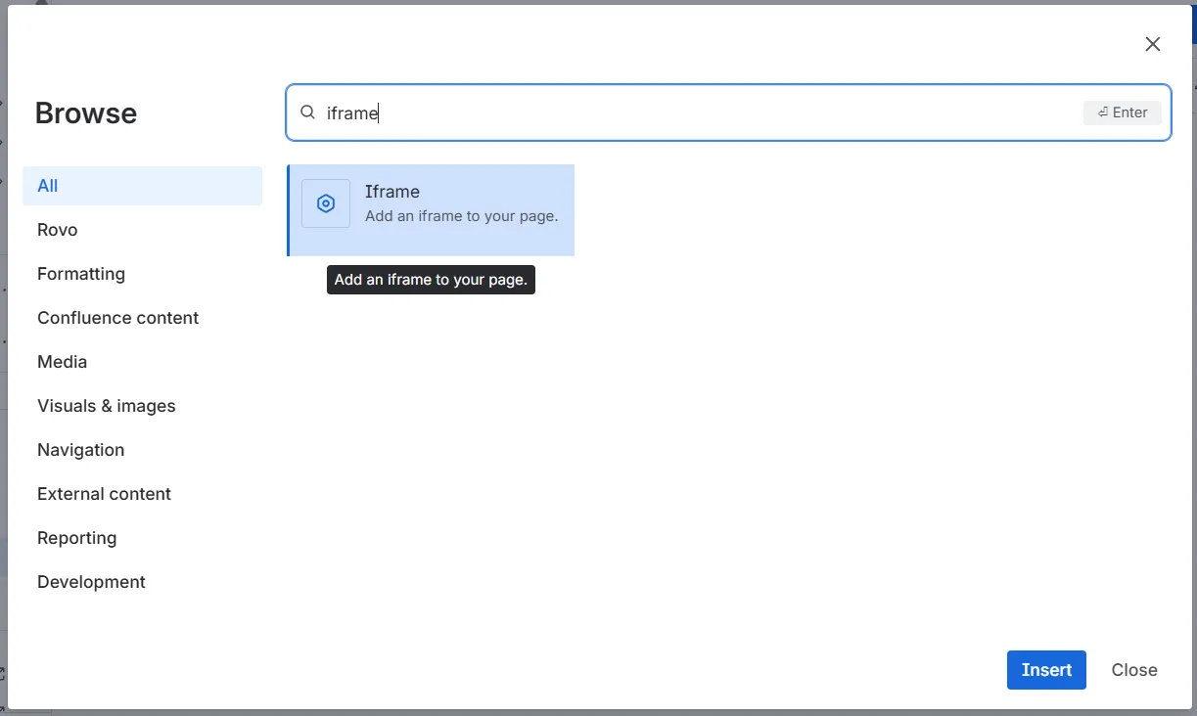
Task: Switch to the Development category
Action: click(91, 582)
